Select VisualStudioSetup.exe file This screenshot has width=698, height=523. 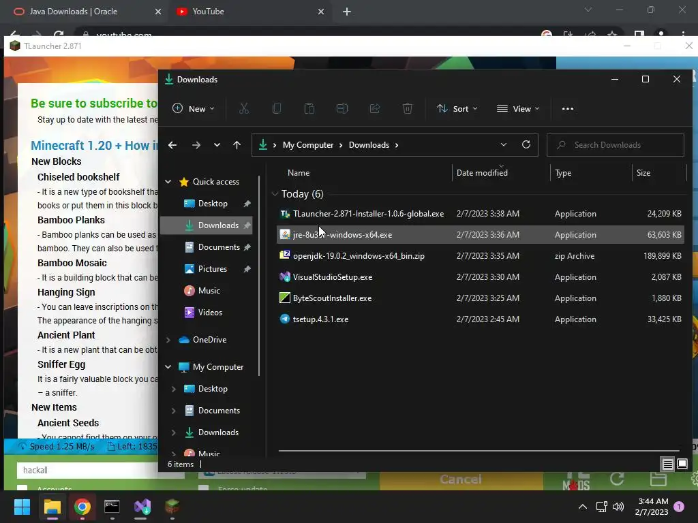(480, 277)
